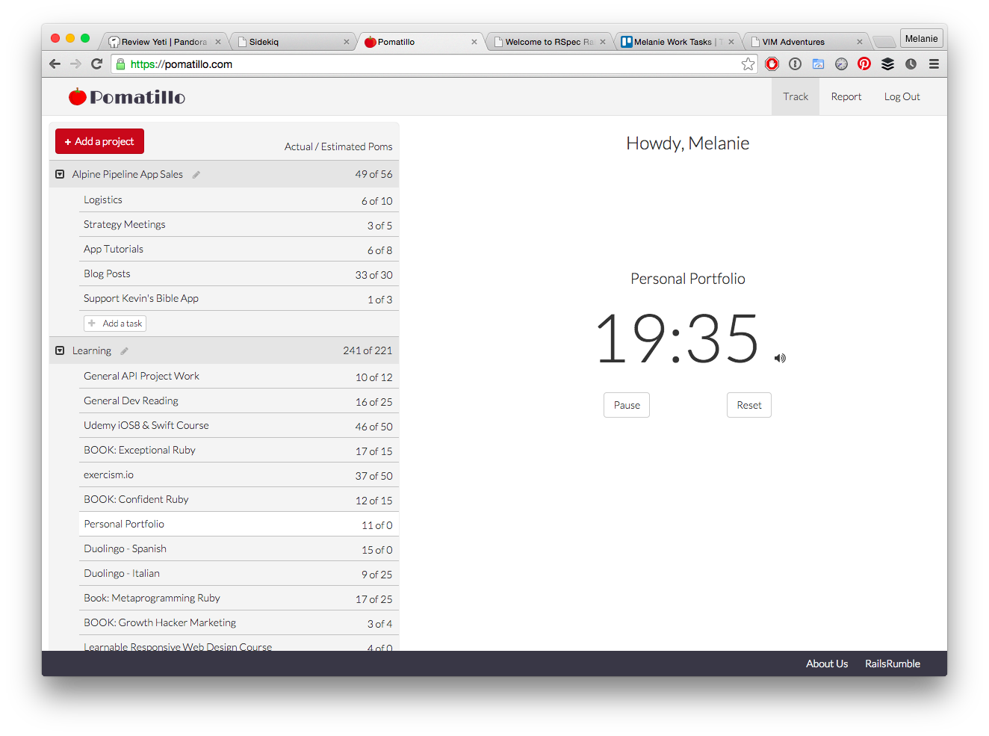Select the App Tutorials task
989x736 pixels.
coord(238,250)
